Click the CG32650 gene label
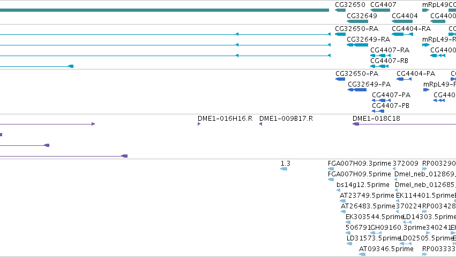 (x=350, y=5)
